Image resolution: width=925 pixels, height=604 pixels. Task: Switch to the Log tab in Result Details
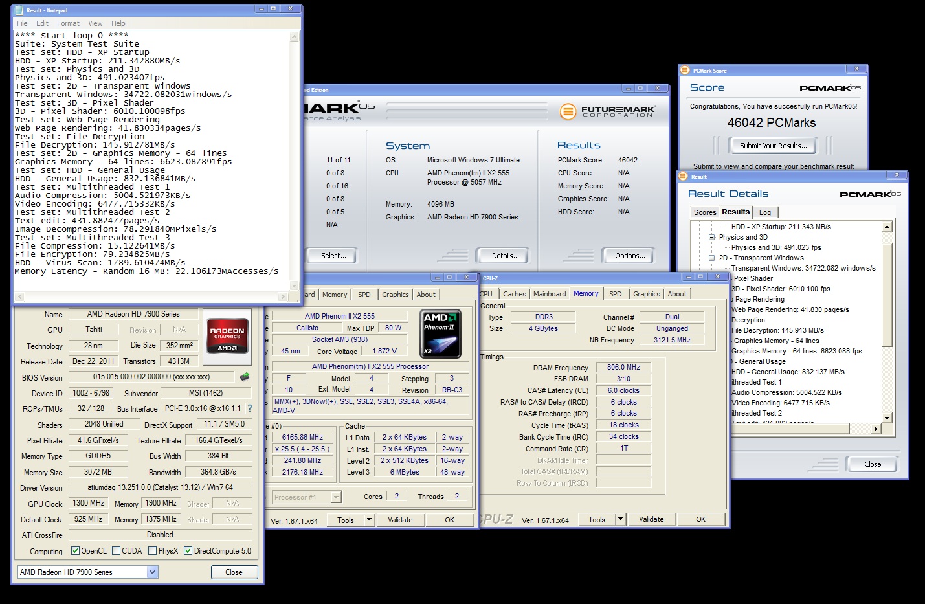point(765,212)
